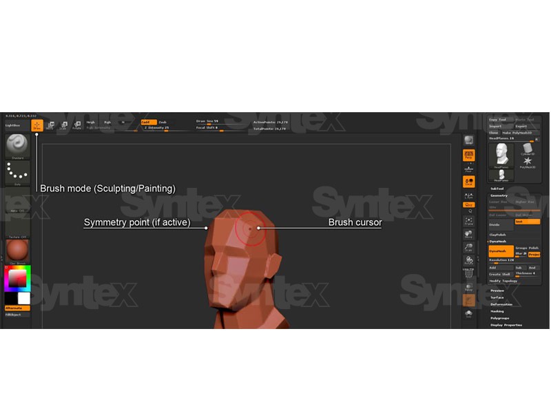Select the white main color swatch
The image size is (551, 413).
pos(24,299)
